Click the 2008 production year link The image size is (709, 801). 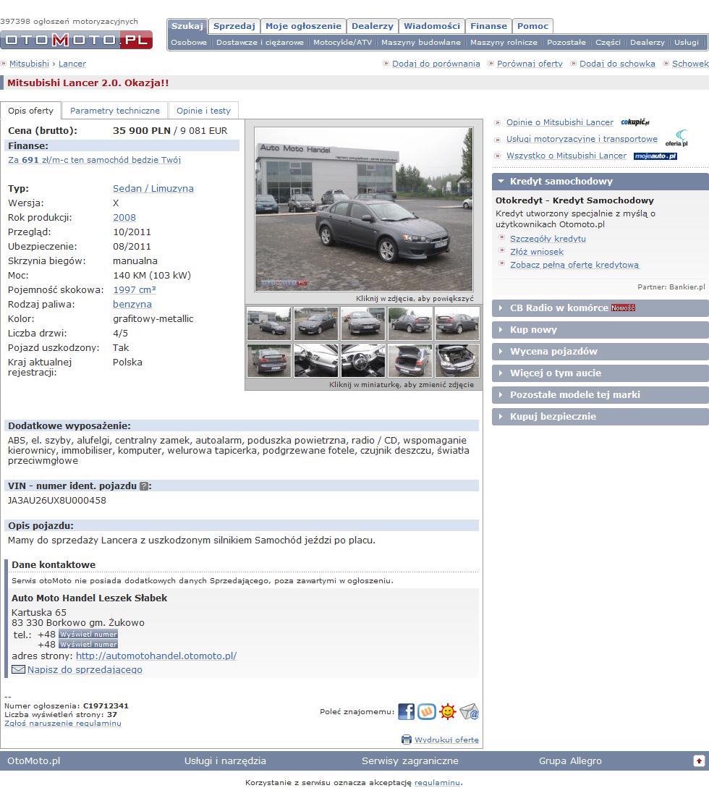124,218
